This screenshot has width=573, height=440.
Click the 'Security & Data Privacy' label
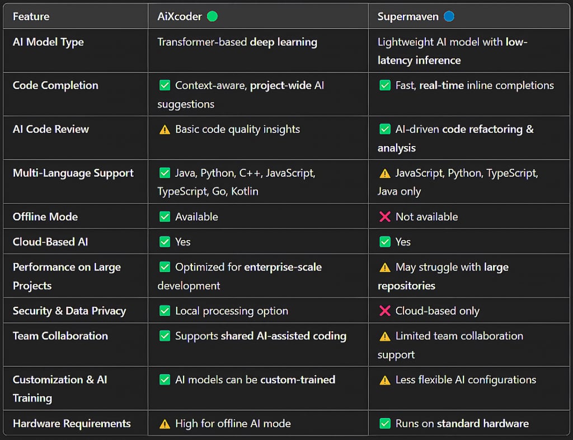point(69,311)
